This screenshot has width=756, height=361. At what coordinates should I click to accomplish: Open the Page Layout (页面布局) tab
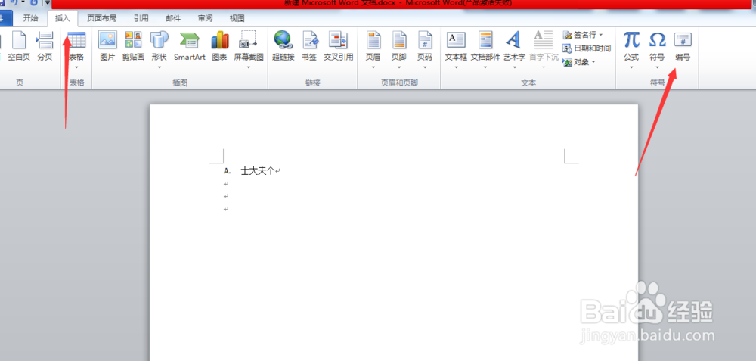coord(102,18)
